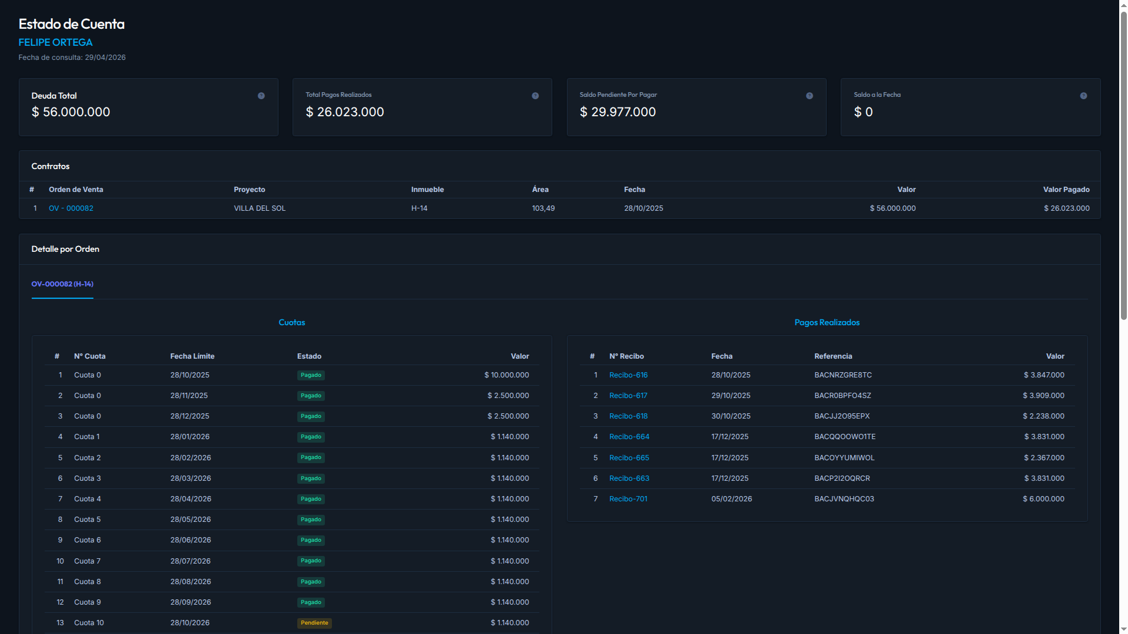This screenshot has width=1128, height=634.
Task: Click the Cuota 5 row label
Action: (x=88, y=520)
